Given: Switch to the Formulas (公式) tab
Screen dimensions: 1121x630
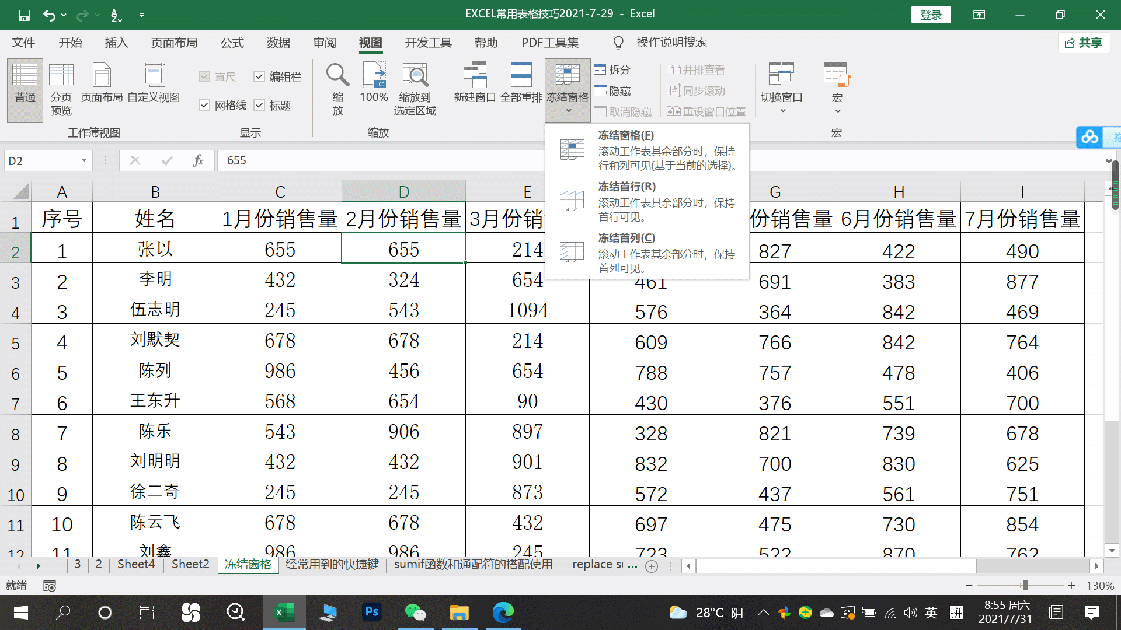Looking at the screenshot, I should [x=232, y=43].
